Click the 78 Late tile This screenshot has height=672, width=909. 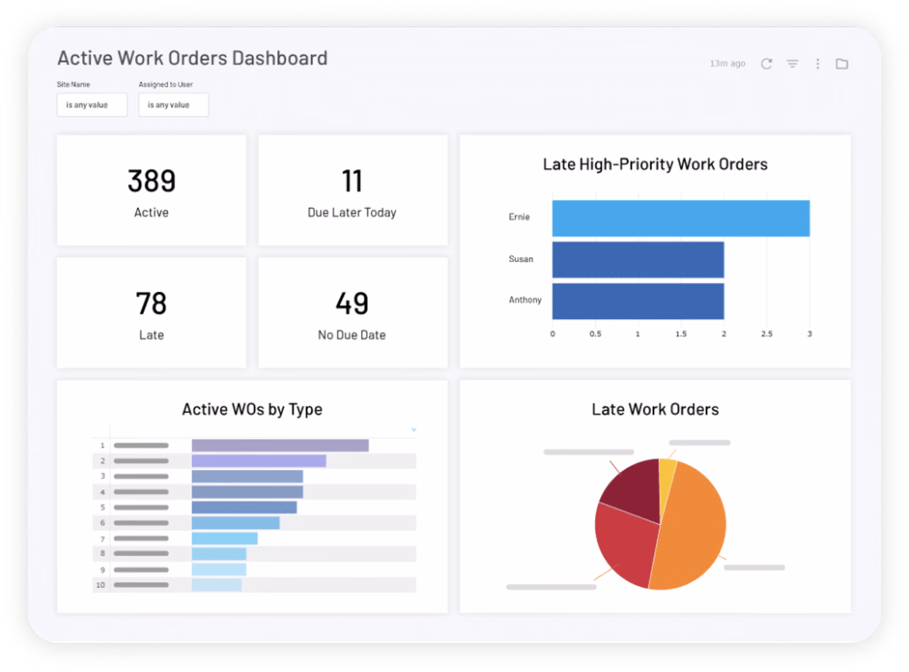[151, 313]
